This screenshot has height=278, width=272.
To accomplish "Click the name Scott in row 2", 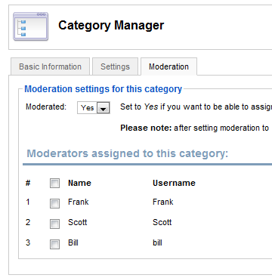I will [x=78, y=222].
